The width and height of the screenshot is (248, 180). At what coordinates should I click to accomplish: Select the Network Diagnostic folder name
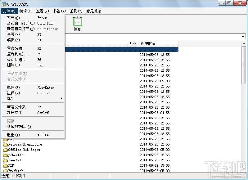25,144
